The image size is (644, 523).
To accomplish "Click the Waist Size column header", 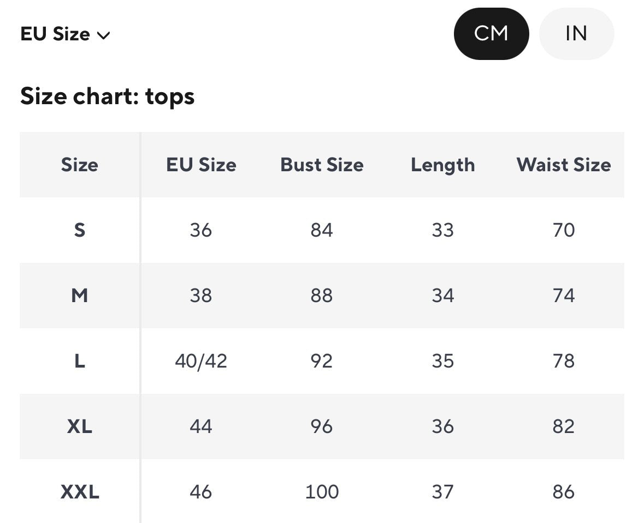I will (x=564, y=165).
